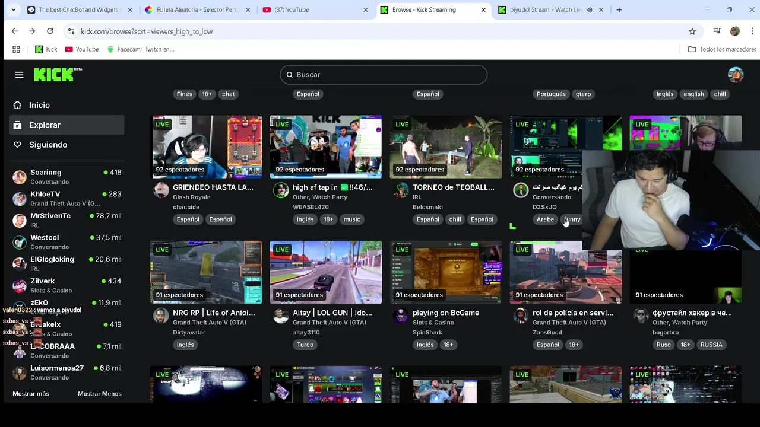The height and width of the screenshot is (427, 760).
Task: Click the Turco tag under altay3110
Action: tap(305, 345)
